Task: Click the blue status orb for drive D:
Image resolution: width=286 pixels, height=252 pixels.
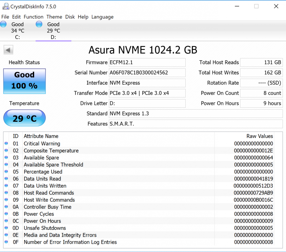Action: pyautogui.click(x=39, y=24)
